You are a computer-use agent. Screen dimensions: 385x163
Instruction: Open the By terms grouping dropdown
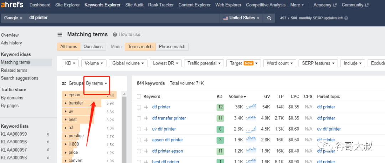pyautogui.click(x=97, y=83)
